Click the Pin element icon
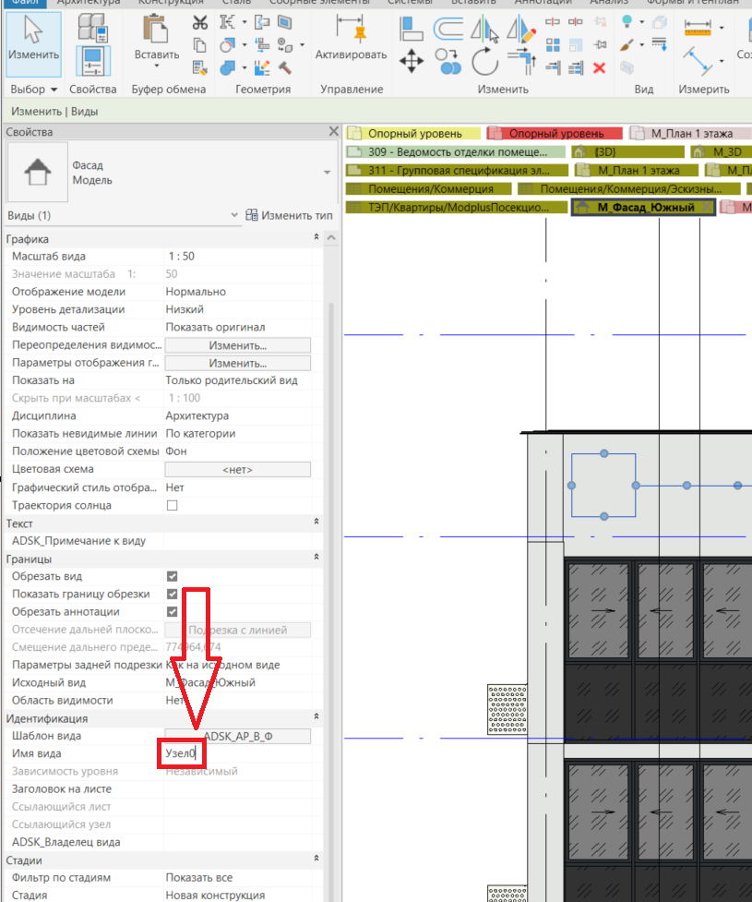The height and width of the screenshot is (902, 752). click(x=600, y=45)
